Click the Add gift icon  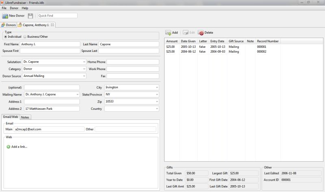tap(168, 33)
